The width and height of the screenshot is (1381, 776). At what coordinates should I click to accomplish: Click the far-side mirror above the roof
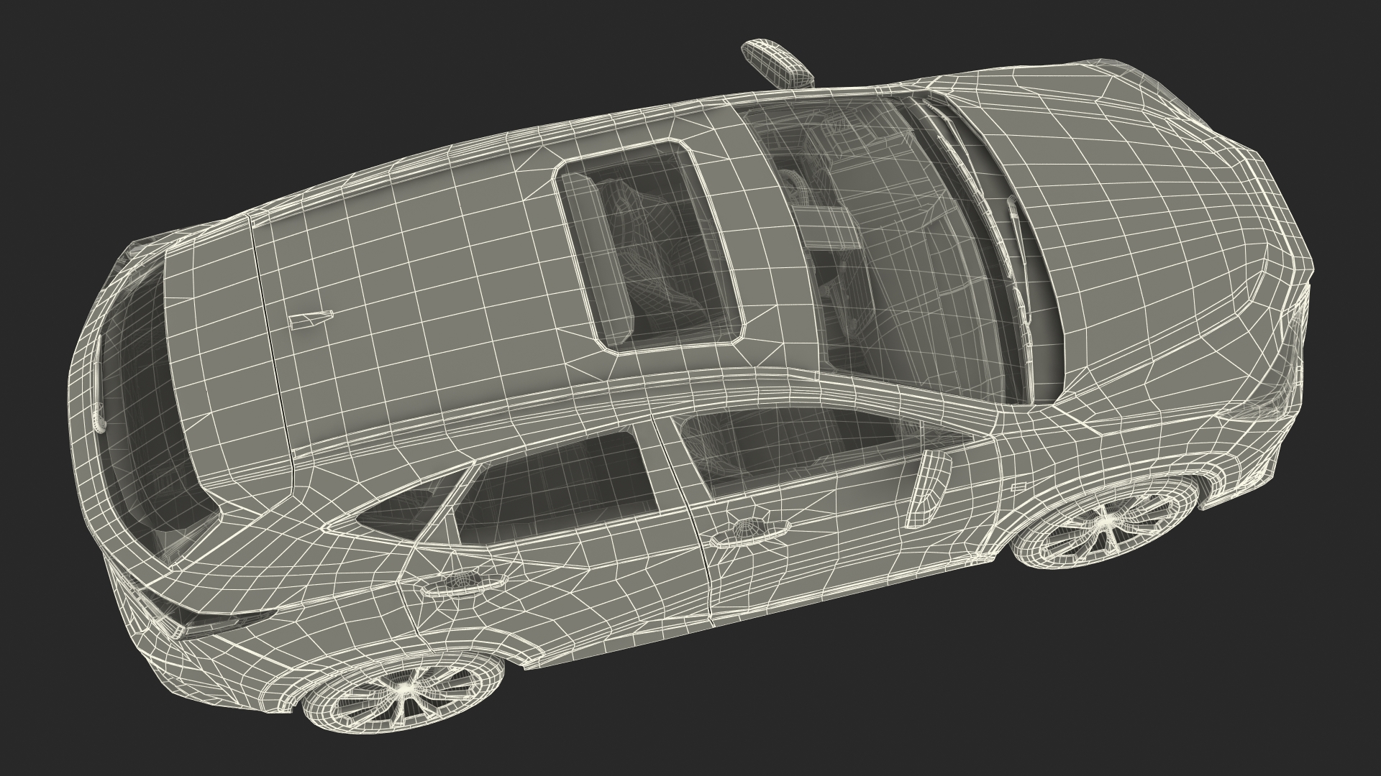(x=776, y=63)
